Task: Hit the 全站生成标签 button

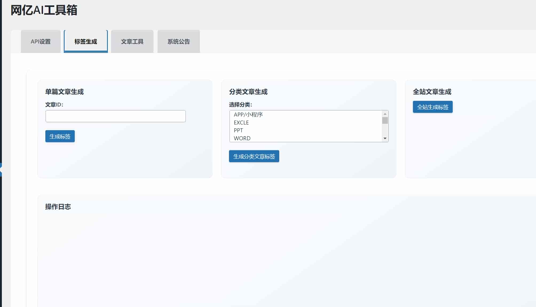Action: (432, 107)
